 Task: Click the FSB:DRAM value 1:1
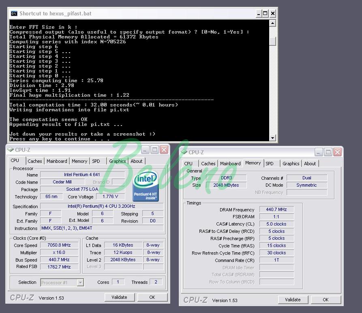click(276, 217)
